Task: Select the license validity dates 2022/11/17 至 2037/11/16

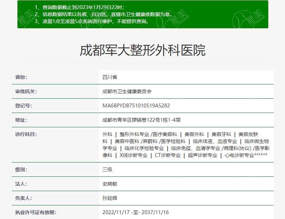Action: click(136, 212)
